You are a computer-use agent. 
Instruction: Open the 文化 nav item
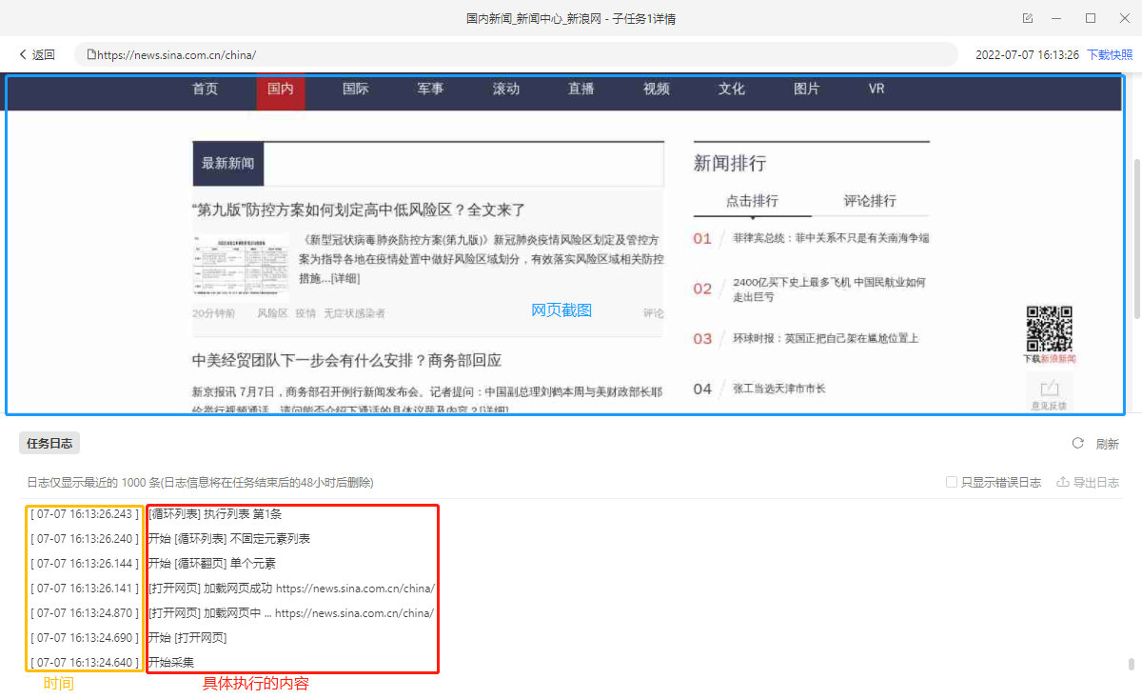click(732, 89)
